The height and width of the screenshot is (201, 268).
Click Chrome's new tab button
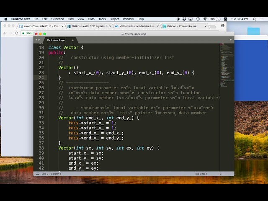(x=213, y=26)
